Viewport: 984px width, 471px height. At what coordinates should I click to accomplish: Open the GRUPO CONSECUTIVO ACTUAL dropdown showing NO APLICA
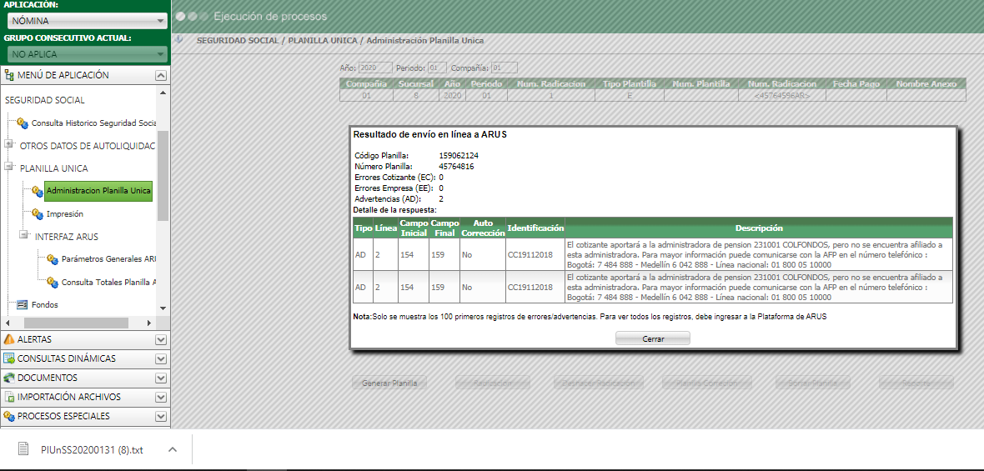coord(88,54)
